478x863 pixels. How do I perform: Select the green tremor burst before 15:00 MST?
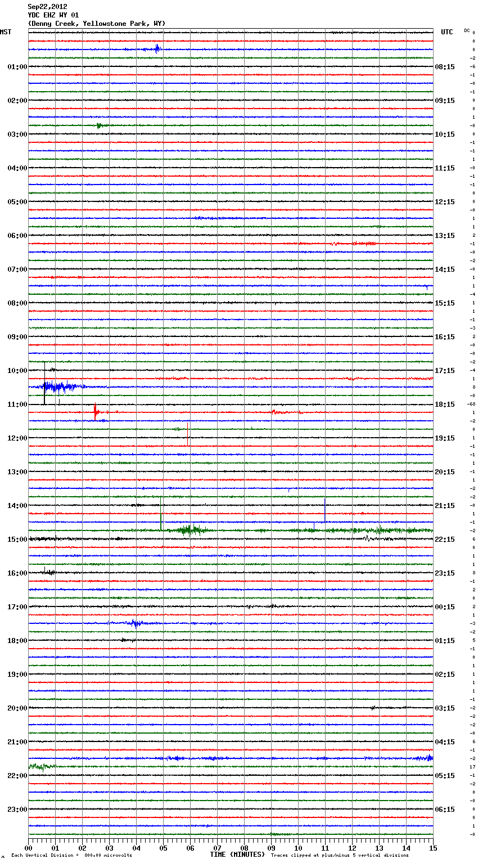click(191, 529)
